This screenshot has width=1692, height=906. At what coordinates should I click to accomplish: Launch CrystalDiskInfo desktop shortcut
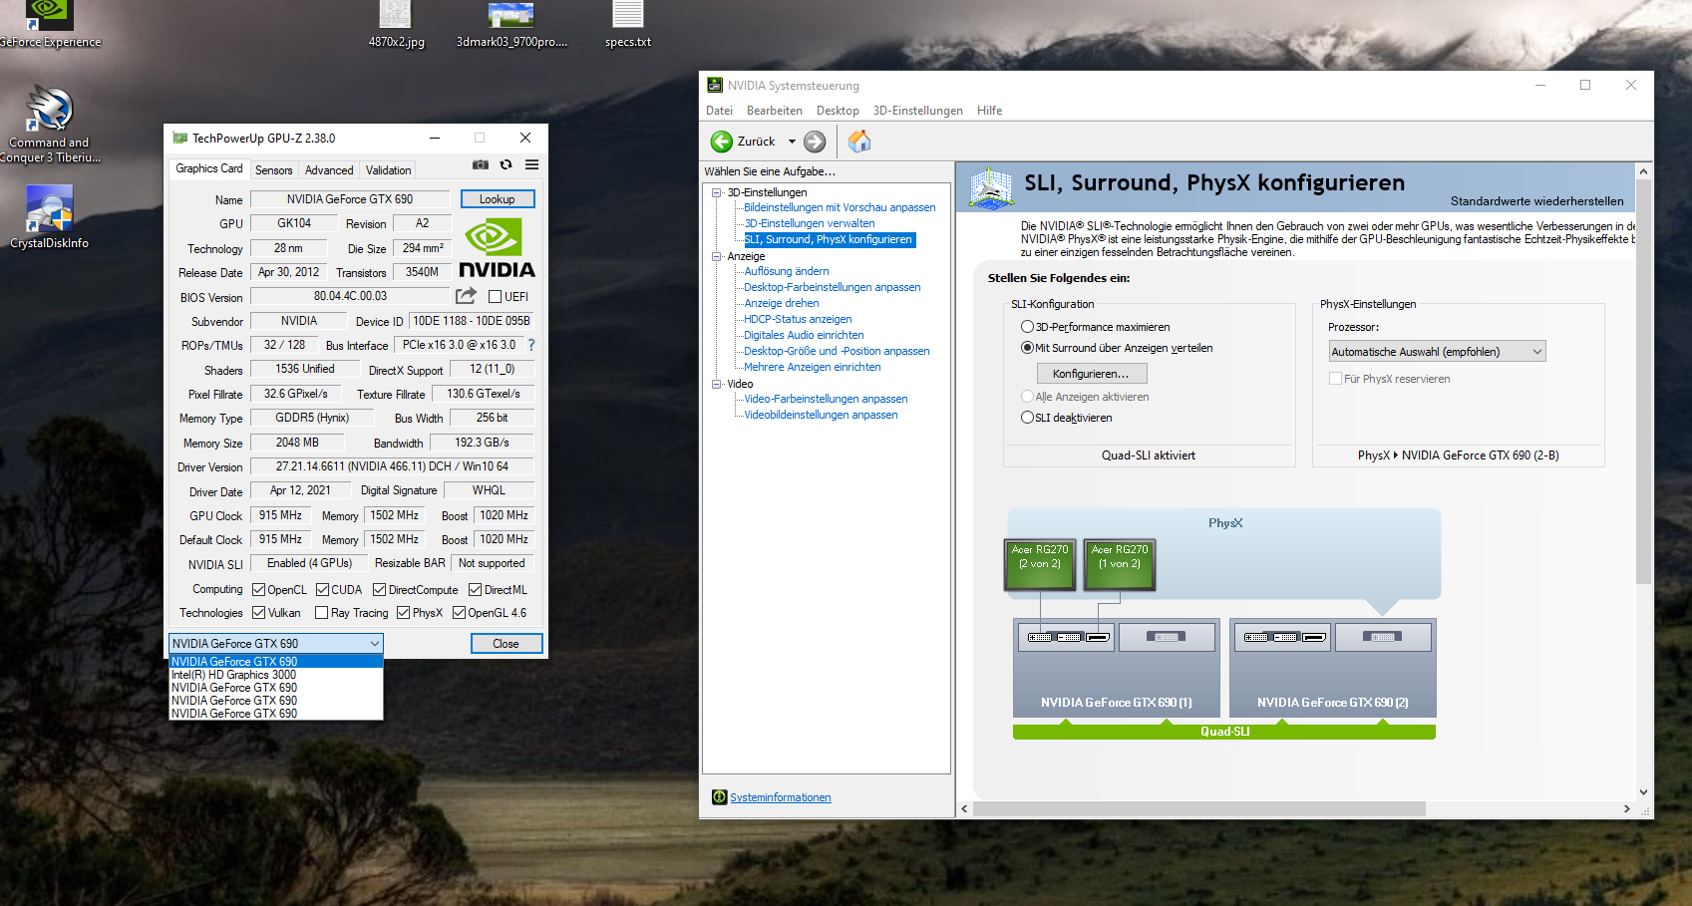pyautogui.click(x=49, y=216)
